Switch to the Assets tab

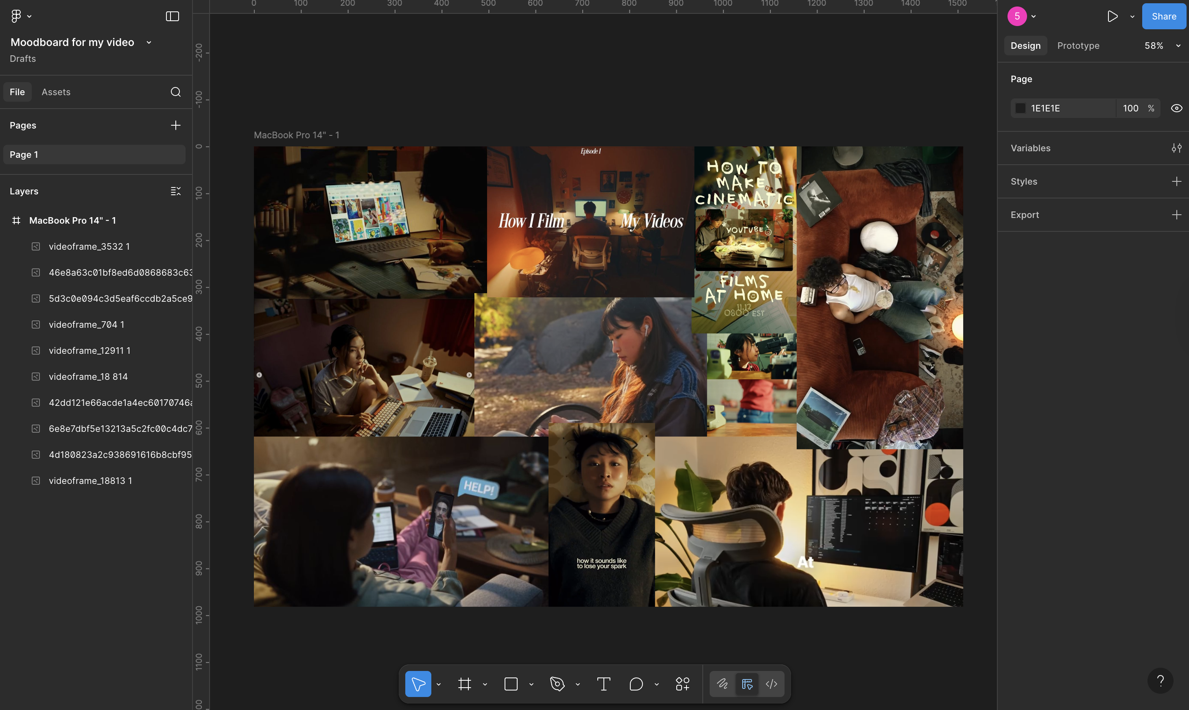56,92
